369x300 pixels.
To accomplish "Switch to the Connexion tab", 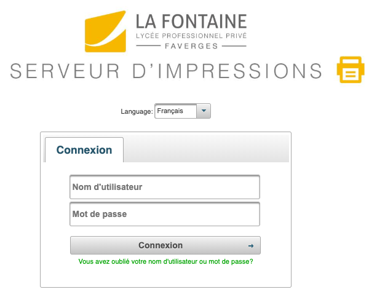I will coord(84,150).
